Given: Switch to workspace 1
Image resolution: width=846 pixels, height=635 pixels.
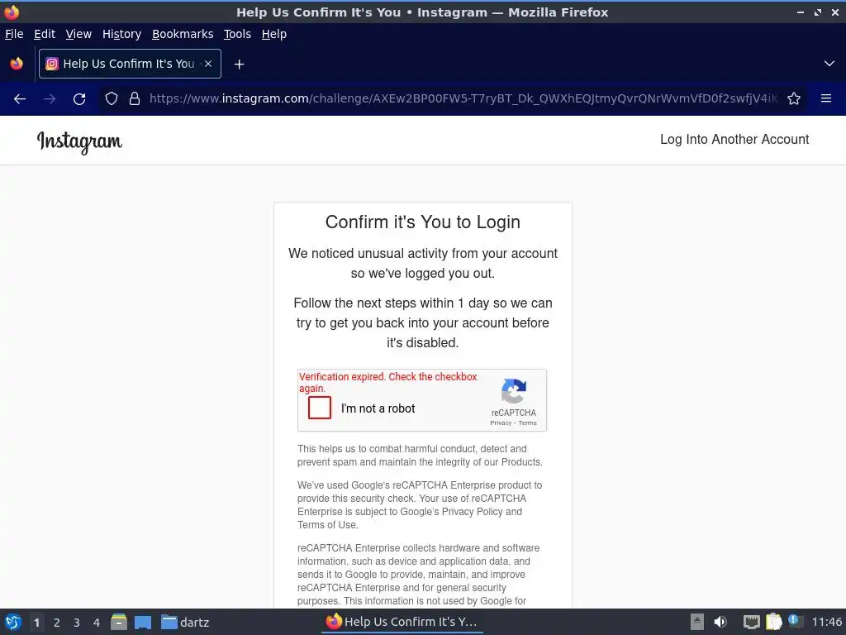Looking at the screenshot, I should (36, 623).
